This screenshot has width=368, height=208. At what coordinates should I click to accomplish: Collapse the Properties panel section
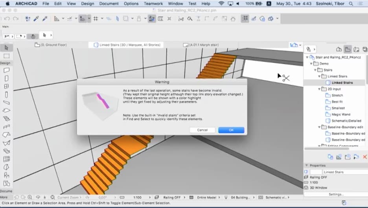coord(306,165)
